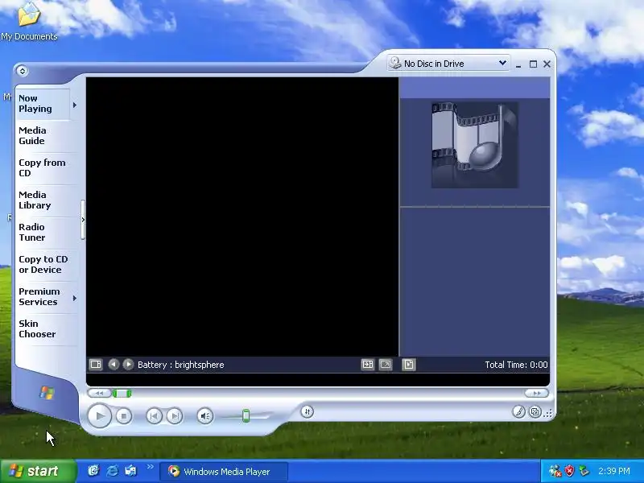Open the No Disc in Drive dropdown
The width and height of the screenshot is (644, 483).
[x=448, y=64]
